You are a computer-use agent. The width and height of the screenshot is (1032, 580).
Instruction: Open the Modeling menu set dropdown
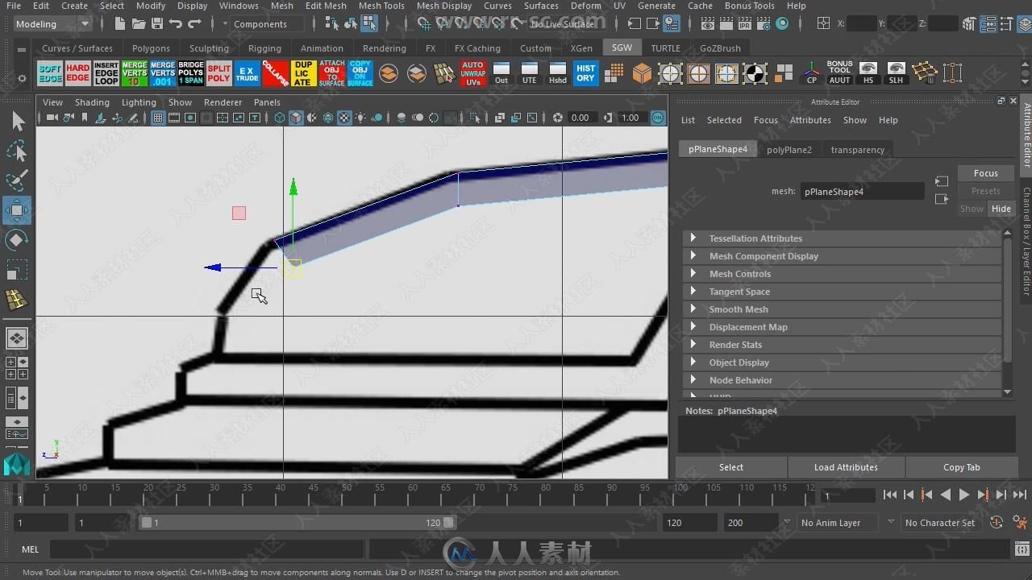pos(53,24)
